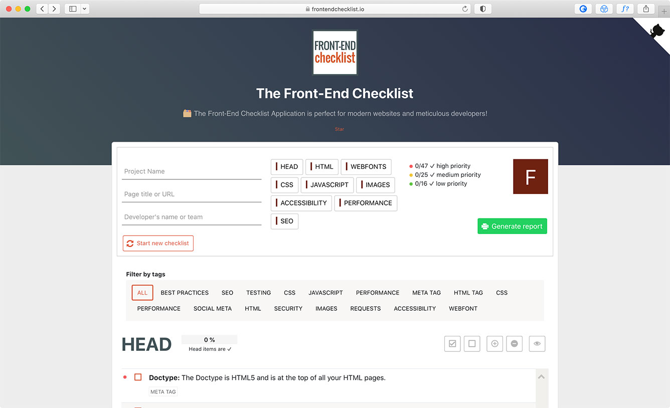Open the sidebar options dropdown arrow
The width and height of the screenshot is (670, 408).
(85, 9)
